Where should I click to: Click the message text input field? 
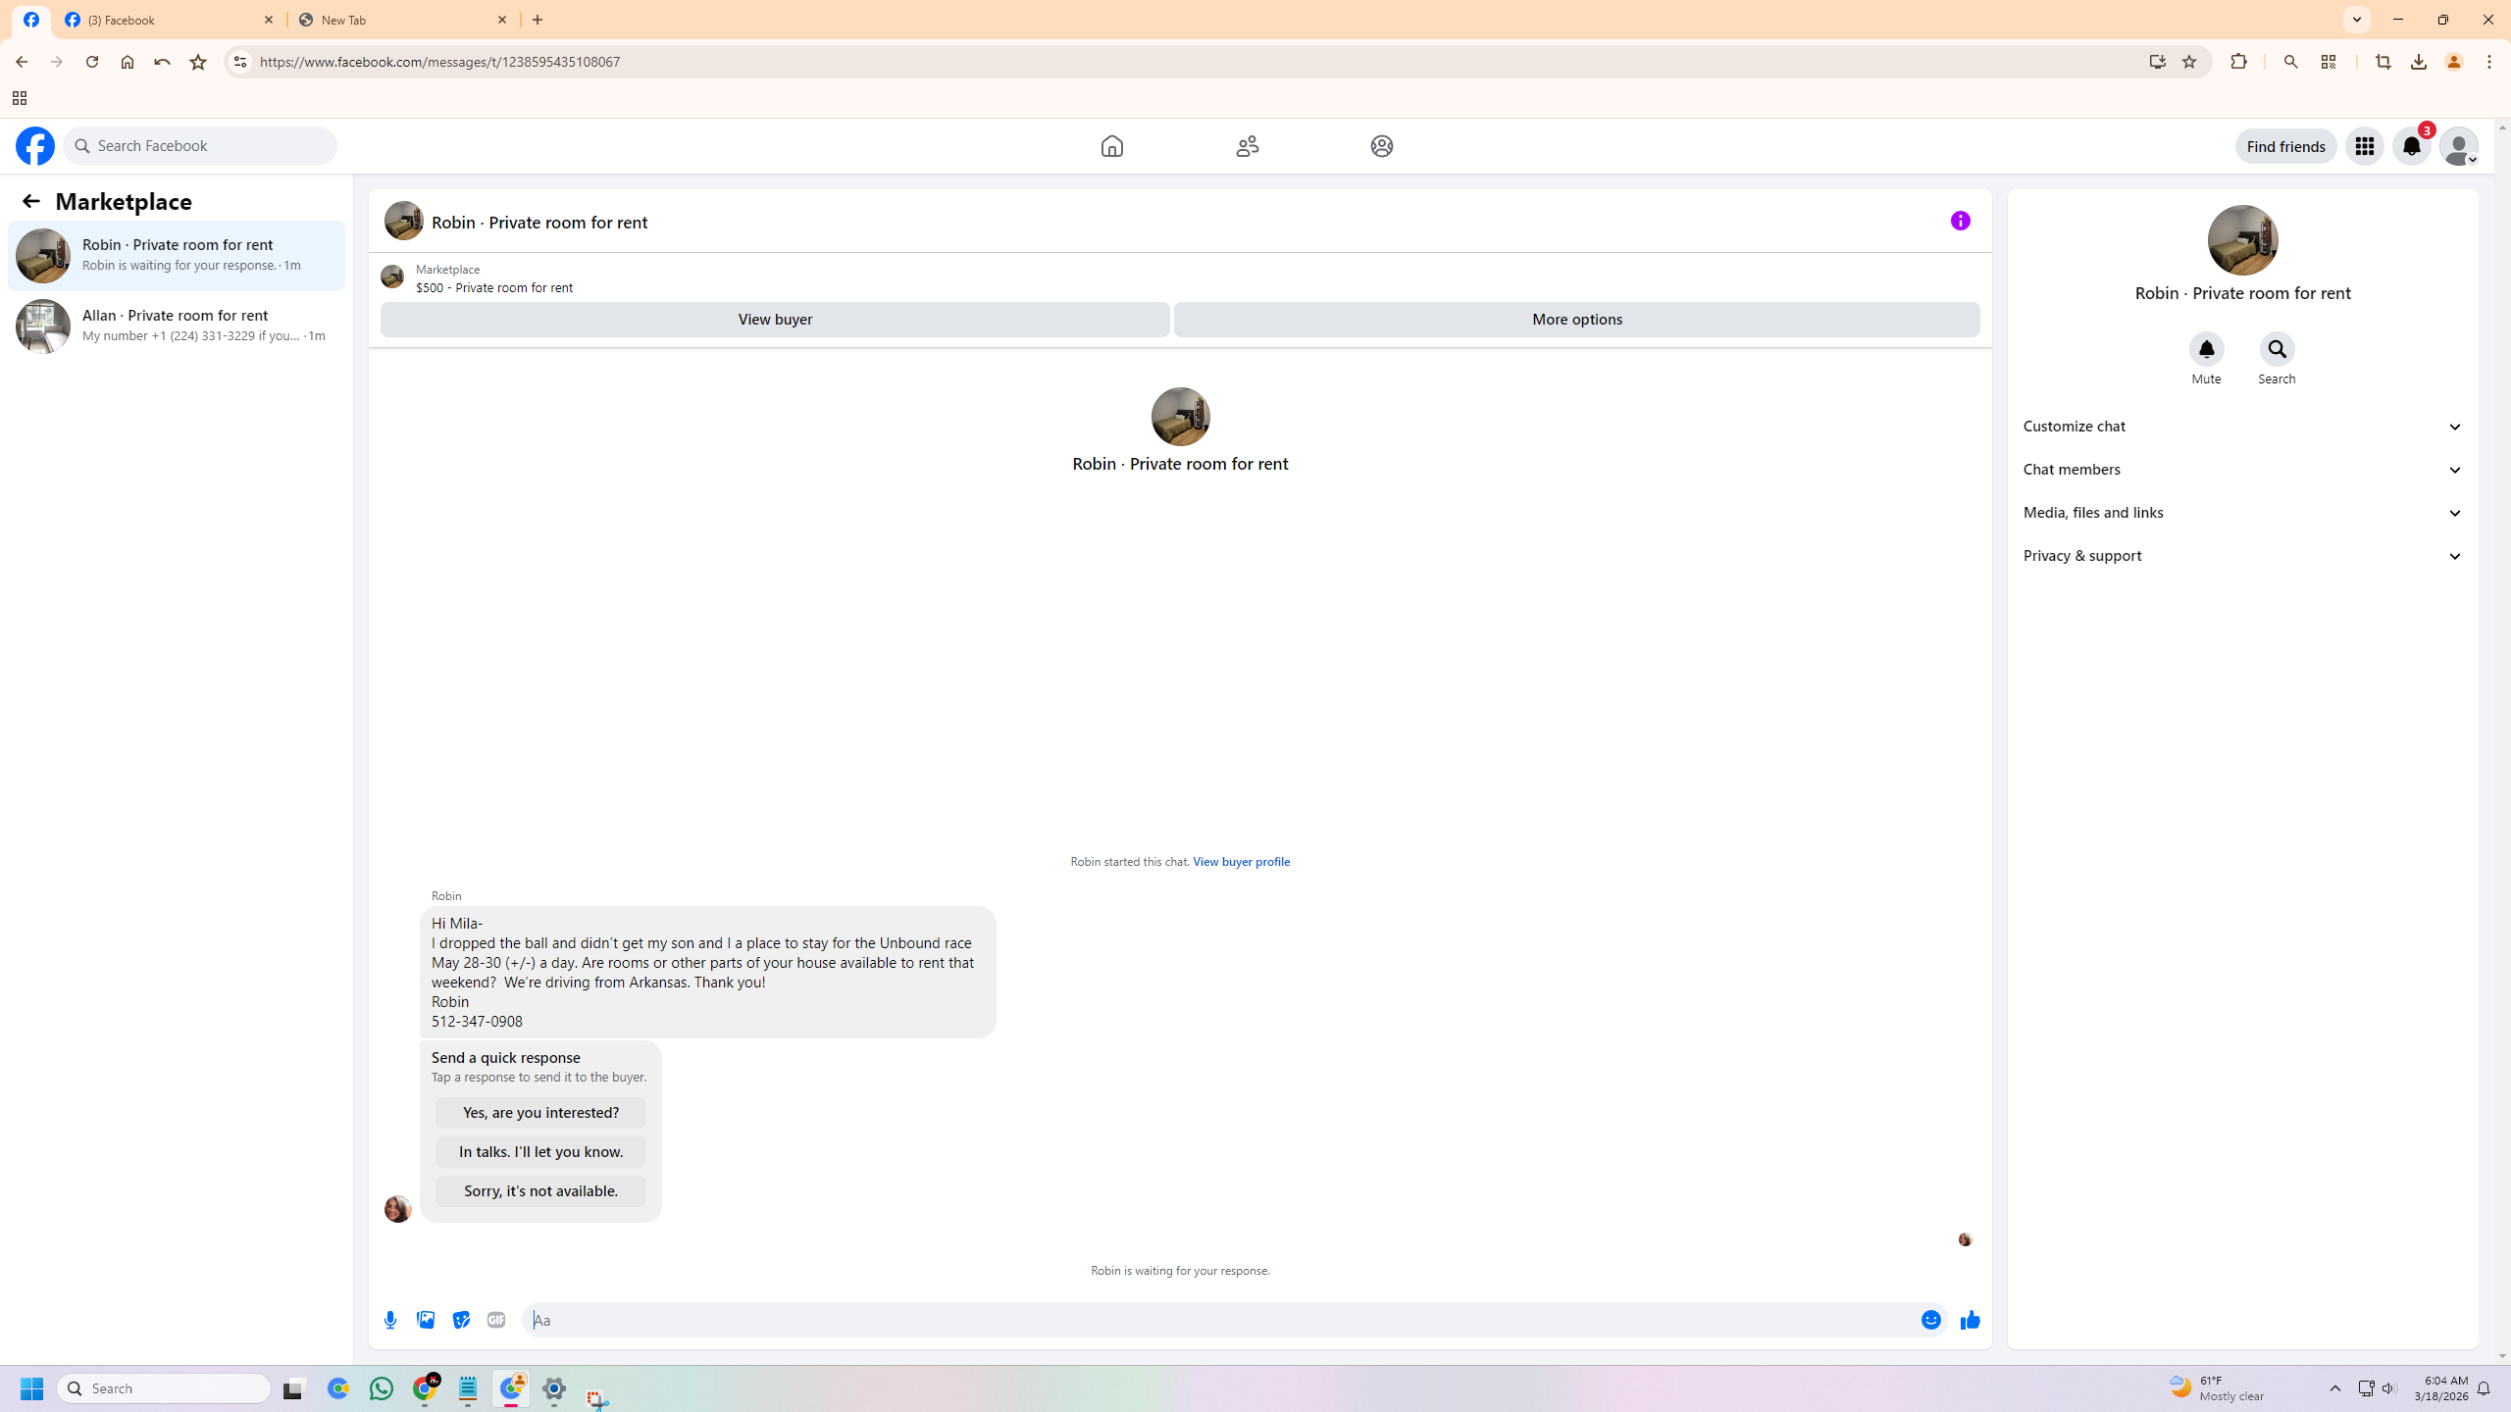(x=1216, y=1320)
